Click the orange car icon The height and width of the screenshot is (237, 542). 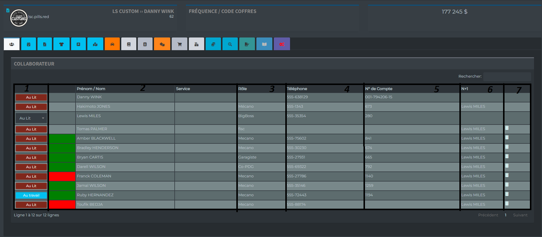tap(112, 44)
